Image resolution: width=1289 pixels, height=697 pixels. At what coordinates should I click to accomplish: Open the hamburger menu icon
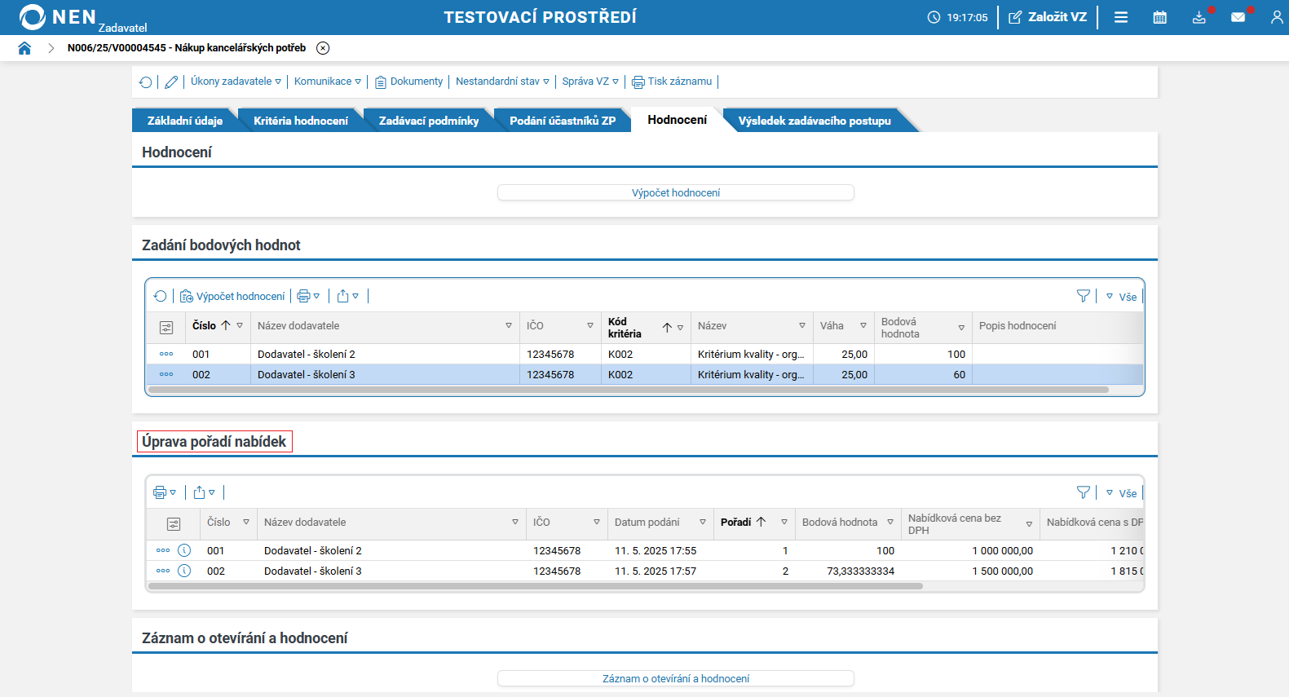tap(1121, 17)
